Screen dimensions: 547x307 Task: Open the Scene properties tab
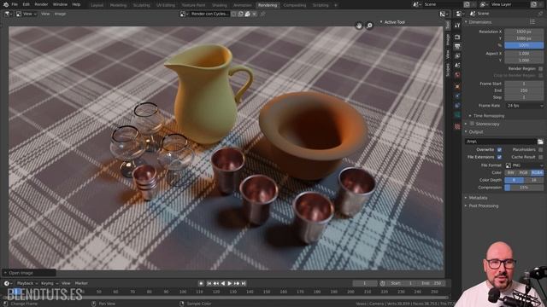(x=457, y=66)
